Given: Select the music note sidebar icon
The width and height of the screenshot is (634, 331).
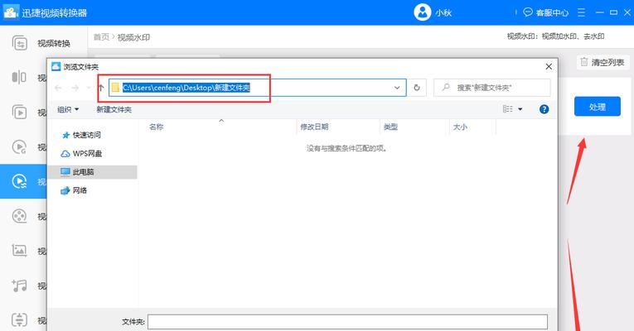Looking at the screenshot, I should pos(19,285).
